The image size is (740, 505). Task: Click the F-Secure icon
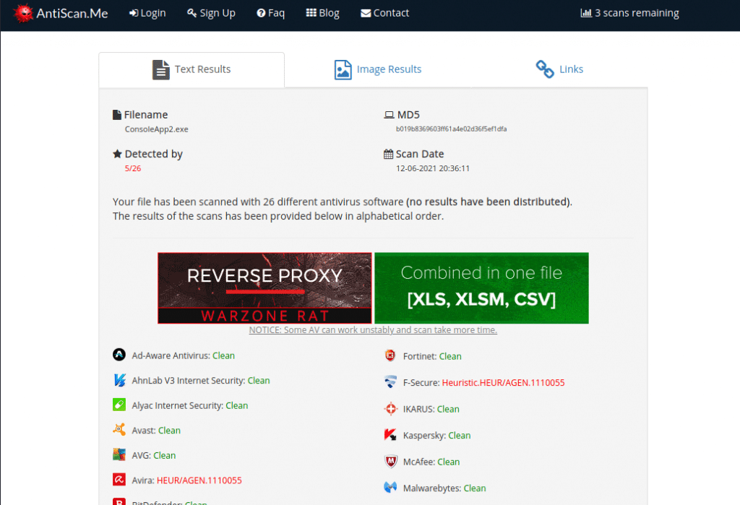coord(390,381)
